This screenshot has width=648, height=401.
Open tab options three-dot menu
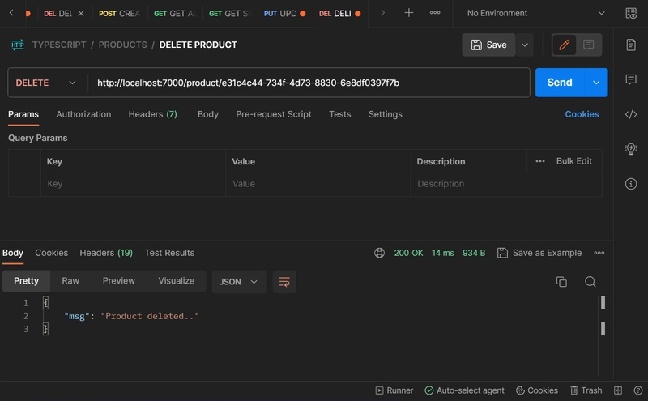click(x=435, y=13)
